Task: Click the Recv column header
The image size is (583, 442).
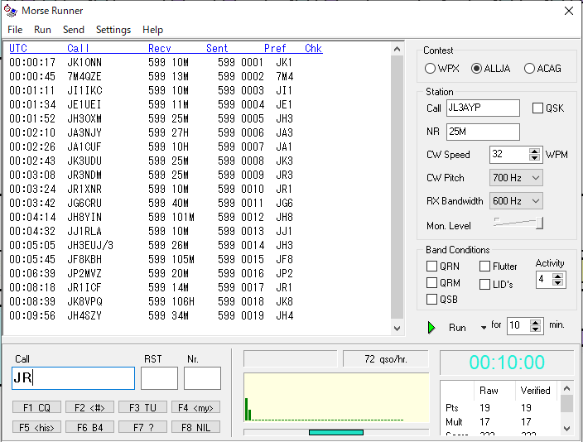Action: tap(160, 48)
